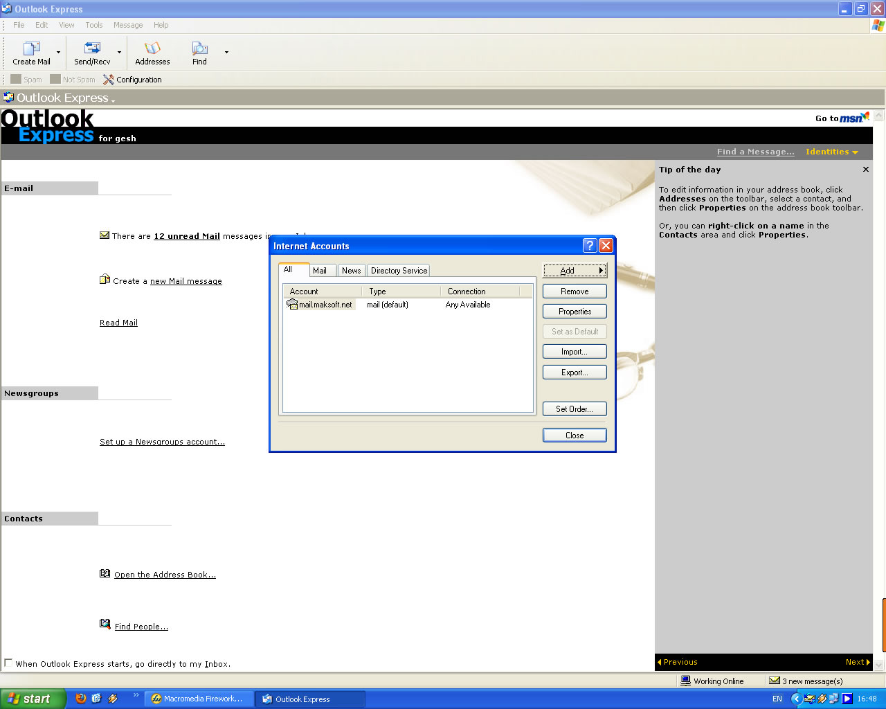
Task: Open the Create Mail dropdown arrow
Action: click(58, 52)
